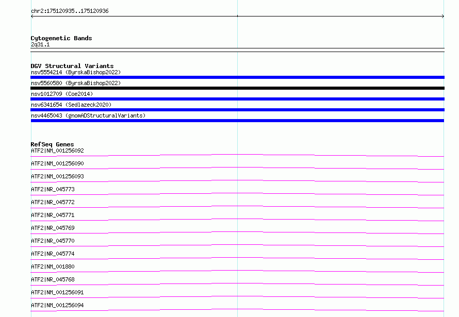Image resolution: width=459 pixels, height=317 pixels.
Task: Click the blue bar for nsv4465043
Action: click(237, 121)
